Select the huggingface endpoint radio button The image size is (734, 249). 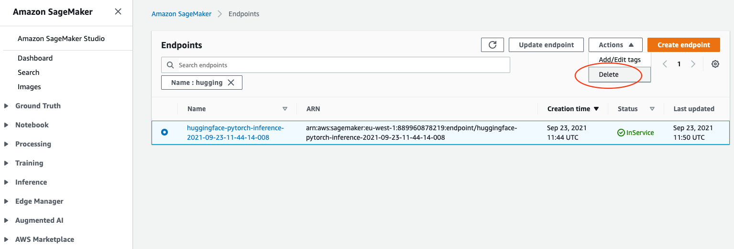[164, 132]
